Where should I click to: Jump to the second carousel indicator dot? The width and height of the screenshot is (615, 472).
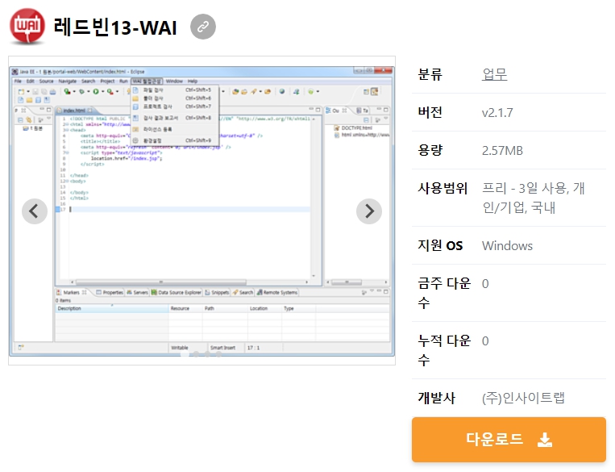[196, 354]
